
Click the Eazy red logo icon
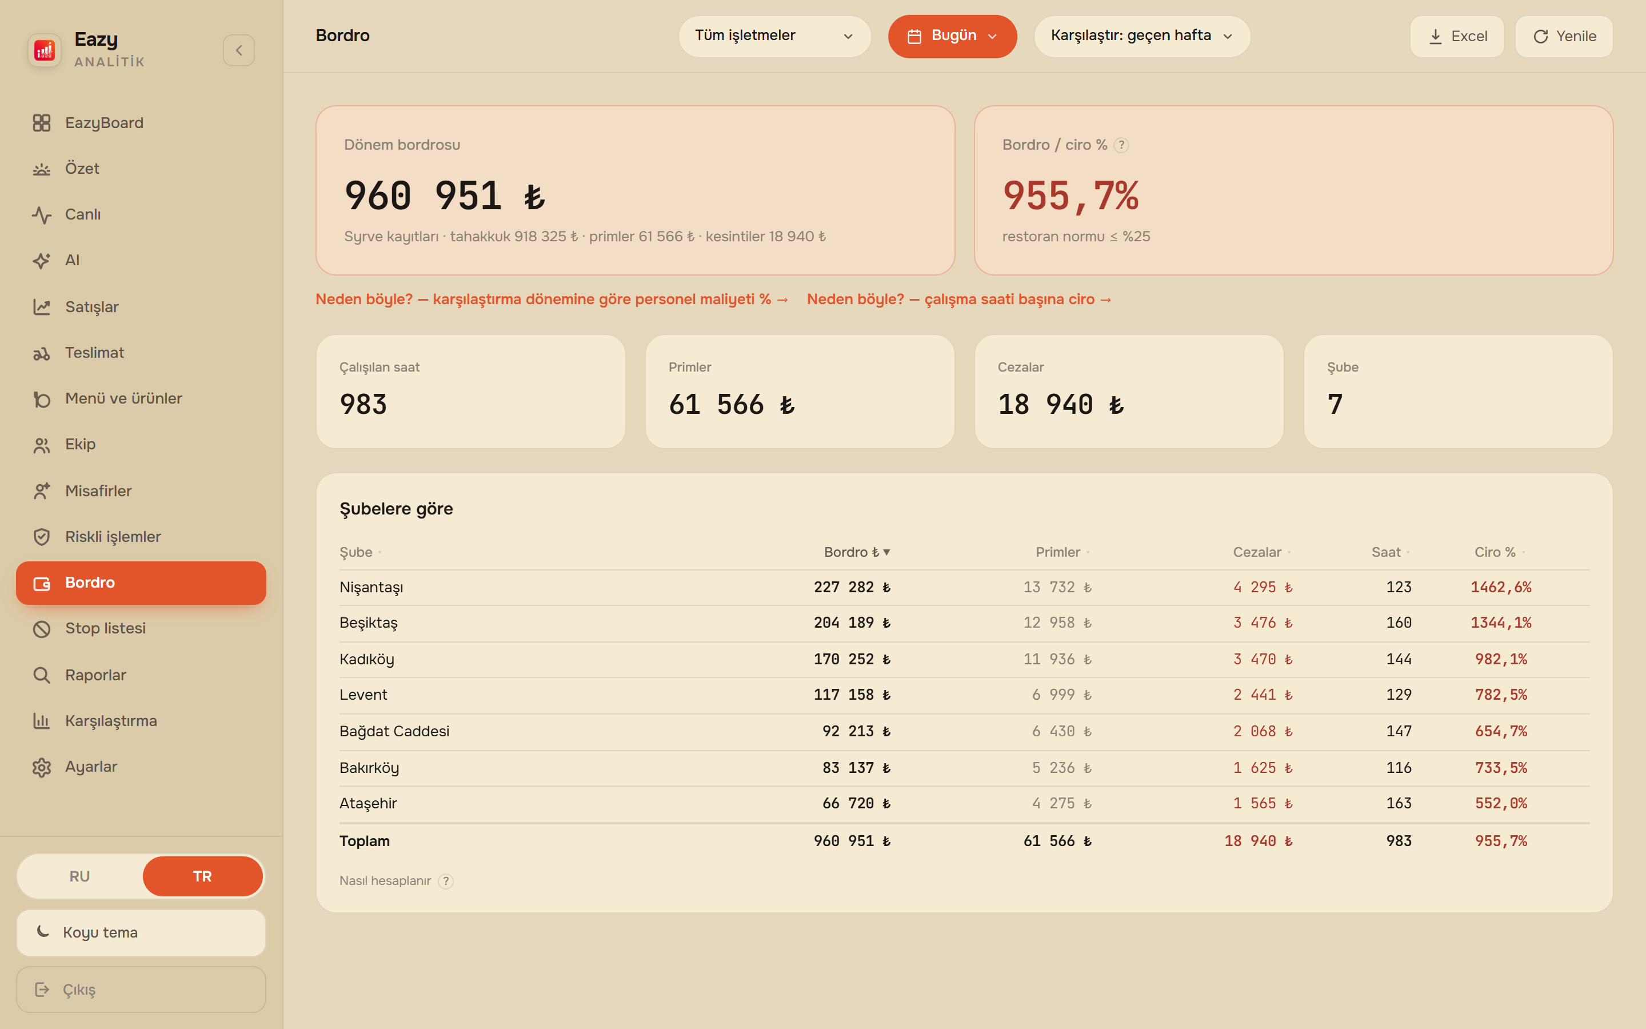44,50
